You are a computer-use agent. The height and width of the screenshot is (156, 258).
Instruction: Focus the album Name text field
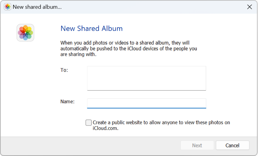click(146, 103)
